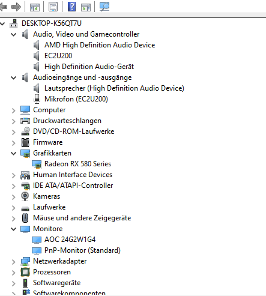Click the disc drive icon beside DVD/CD-ROM-Laufwerke
The height and width of the screenshot is (296, 266).
25,131
